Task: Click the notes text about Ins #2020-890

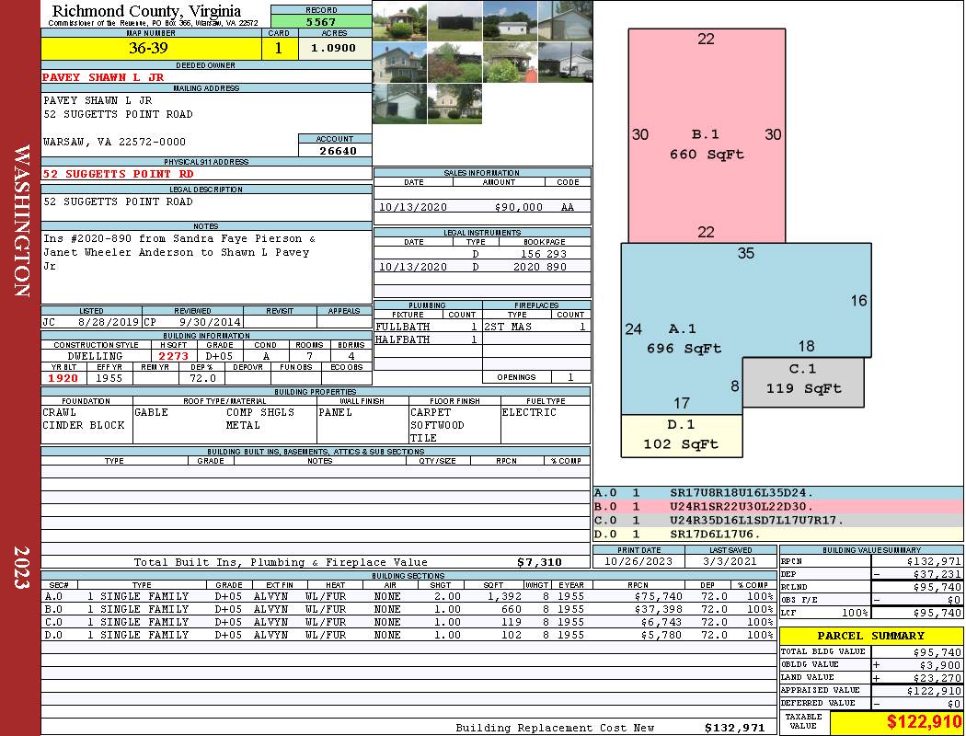Action: coord(178,252)
